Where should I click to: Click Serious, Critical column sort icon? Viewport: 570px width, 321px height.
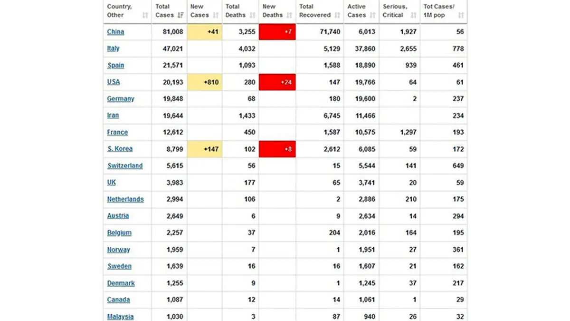point(413,15)
